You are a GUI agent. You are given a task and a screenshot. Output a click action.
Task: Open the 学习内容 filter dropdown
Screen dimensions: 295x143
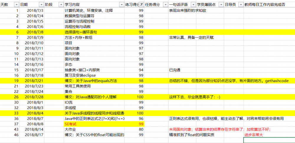point(121,5)
